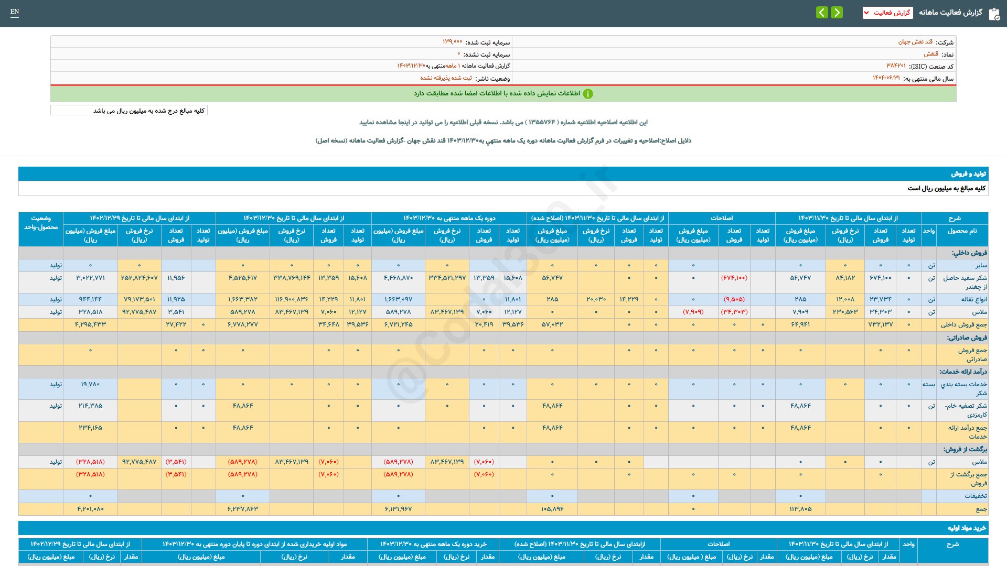
Task: Click the 'گزارش فعالیت ماهانه' page title
Action: pyautogui.click(x=950, y=13)
